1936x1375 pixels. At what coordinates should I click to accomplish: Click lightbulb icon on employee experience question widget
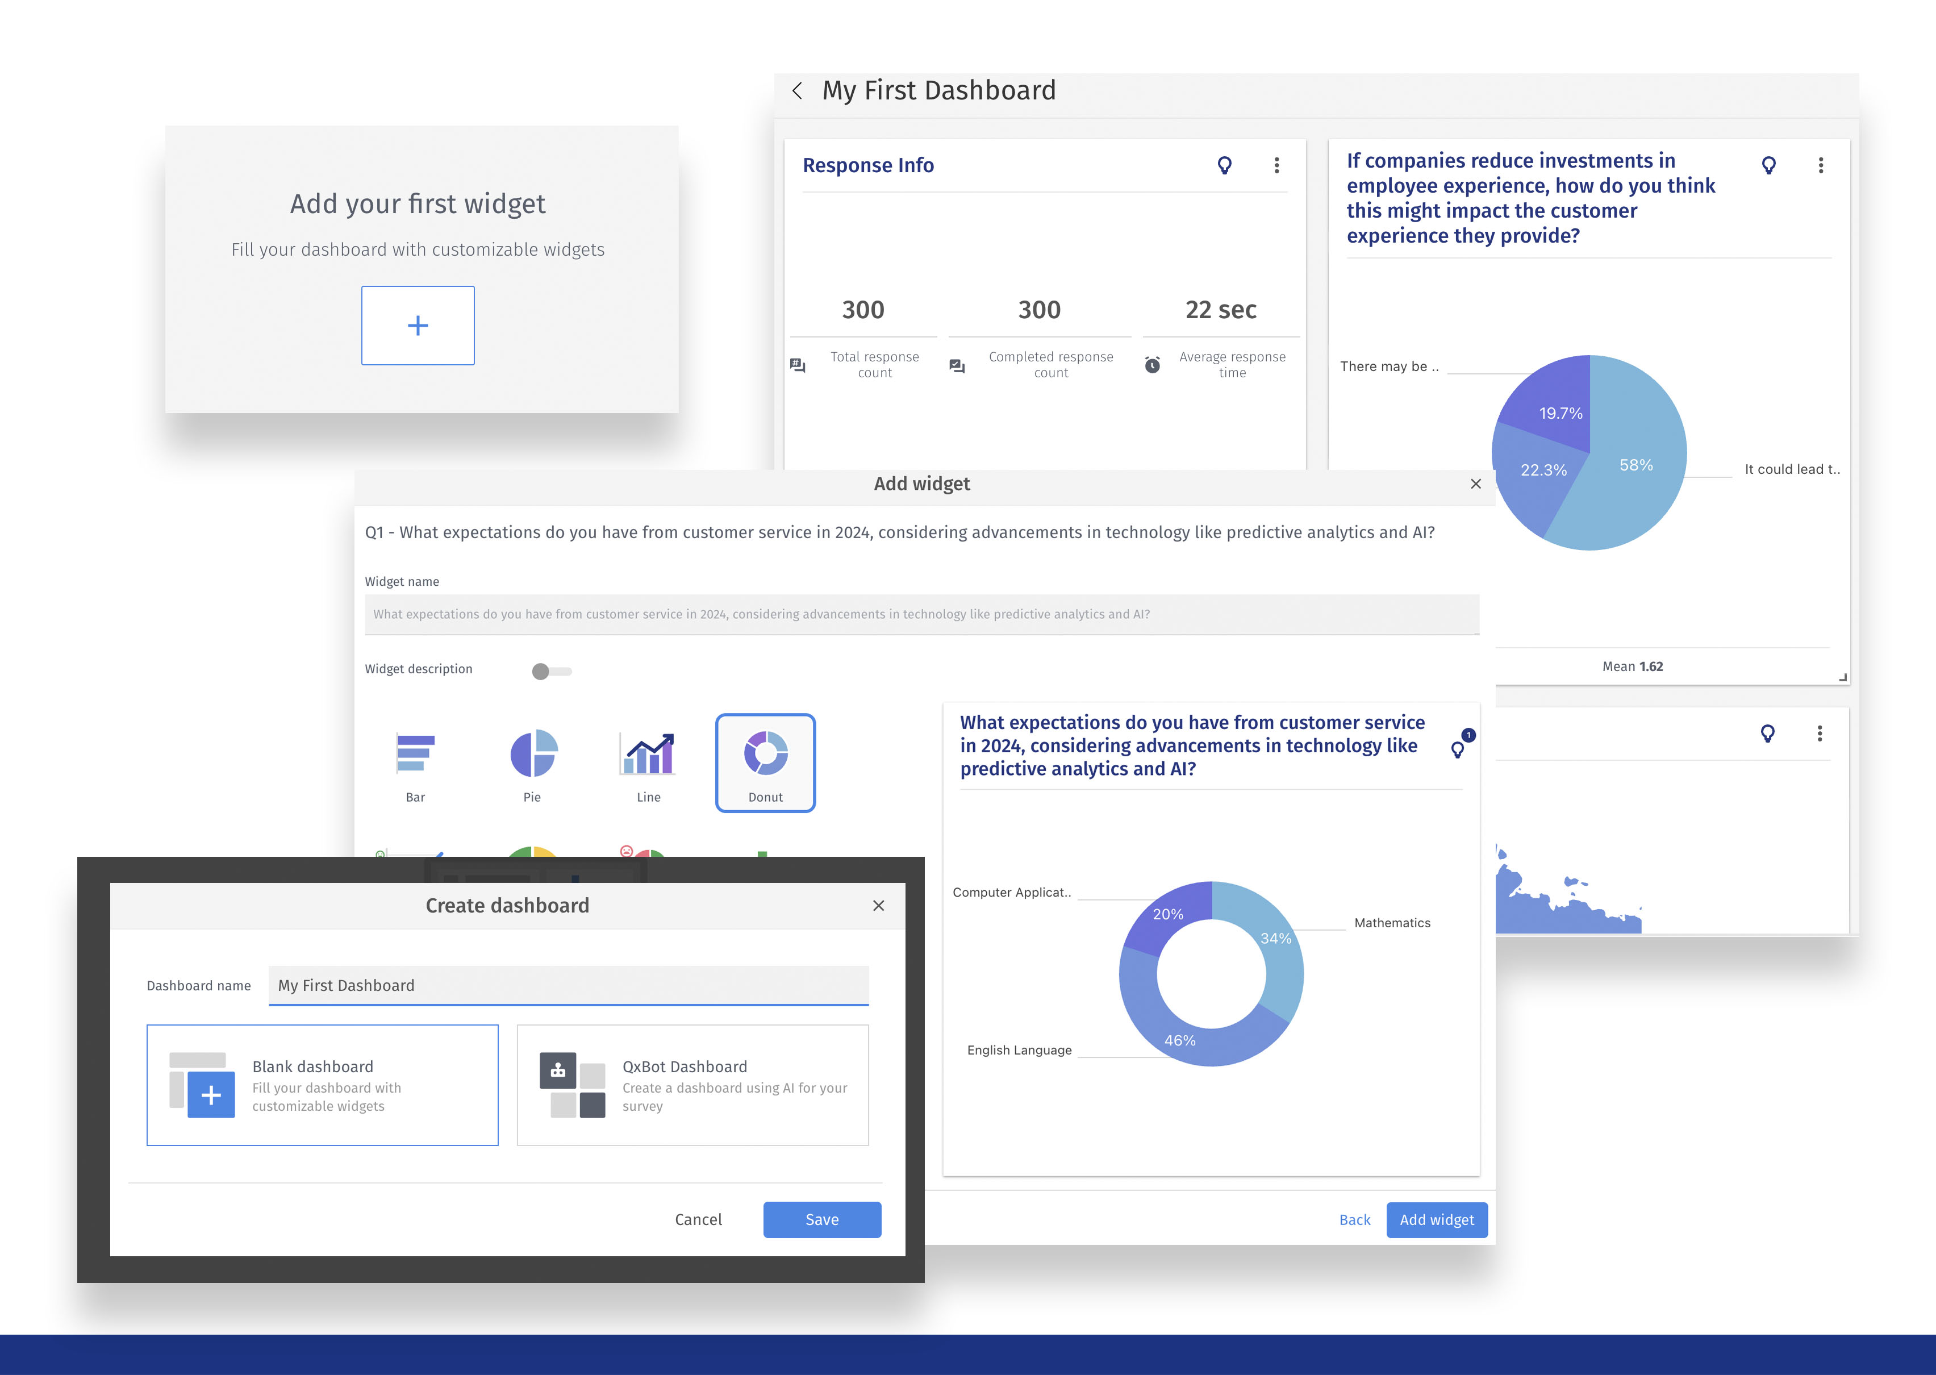[x=1768, y=165]
